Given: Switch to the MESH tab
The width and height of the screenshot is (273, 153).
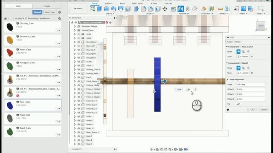Looking at the screenshot, I should pyautogui.click(x=122, y=4).
